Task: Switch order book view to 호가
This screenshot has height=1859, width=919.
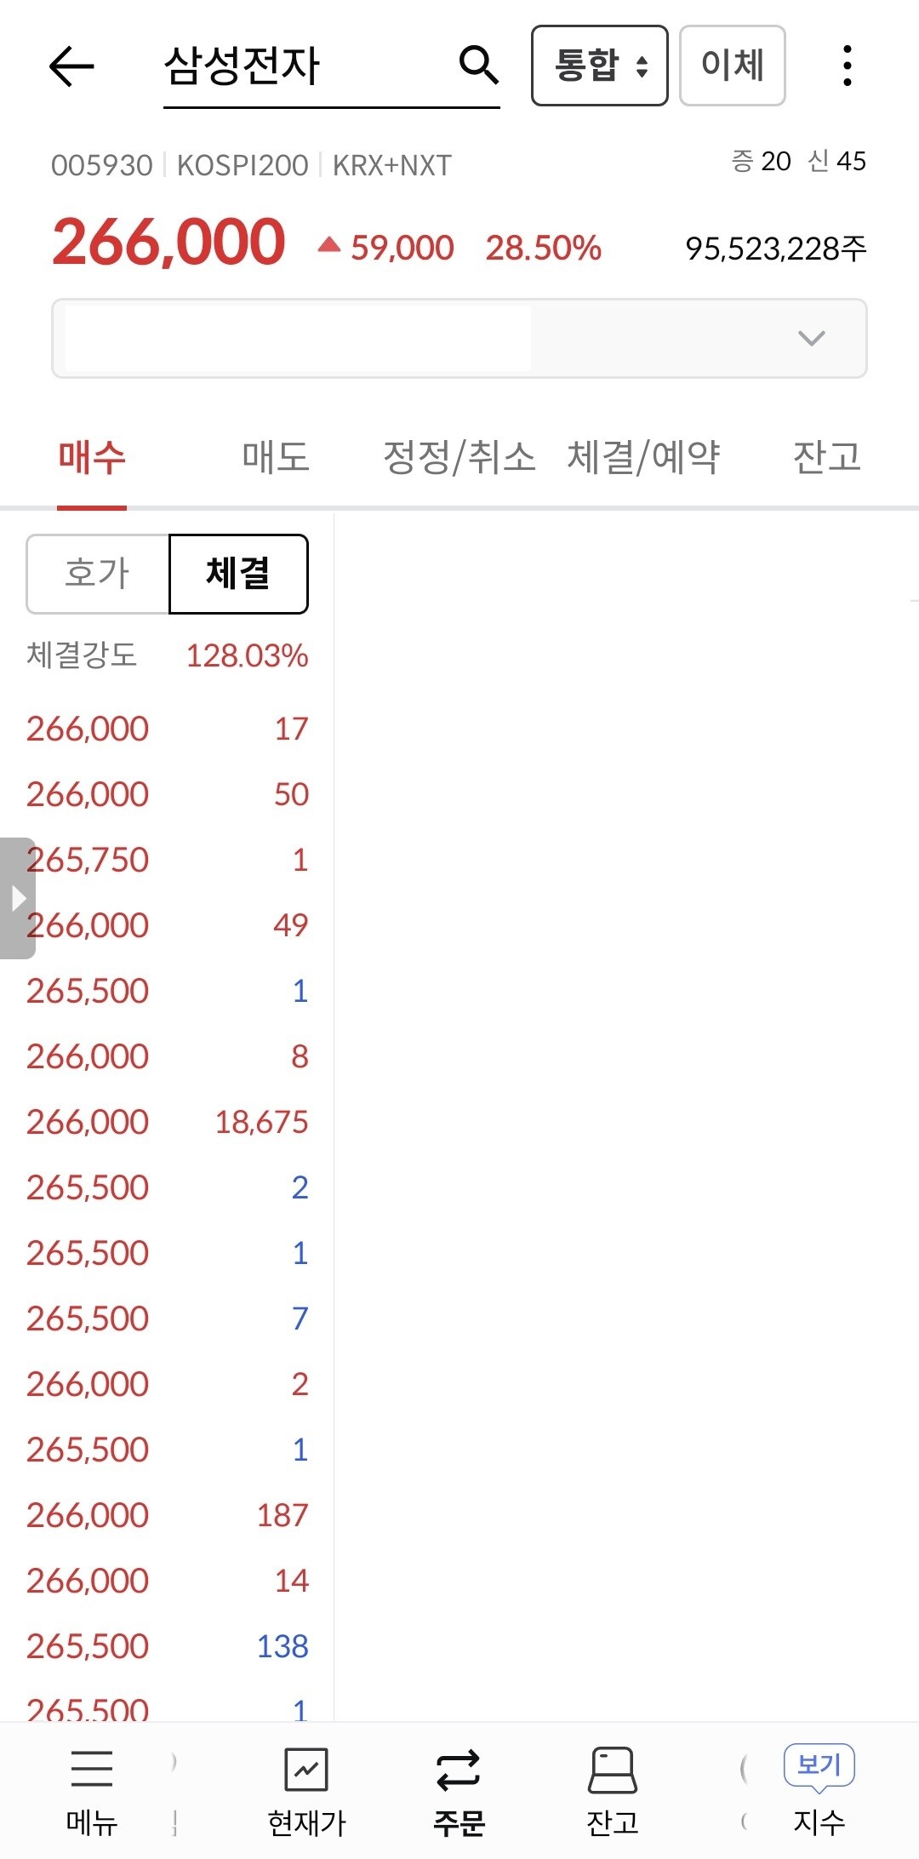Action: pos(98,574)
